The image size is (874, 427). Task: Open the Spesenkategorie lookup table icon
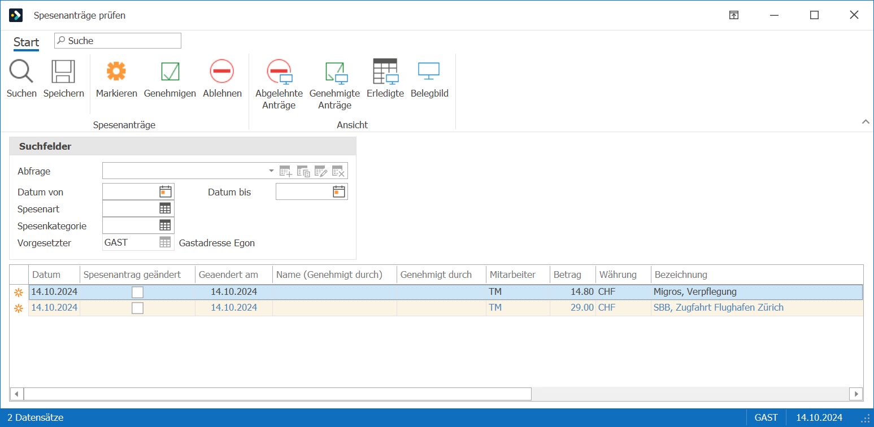tap(165, 225)
